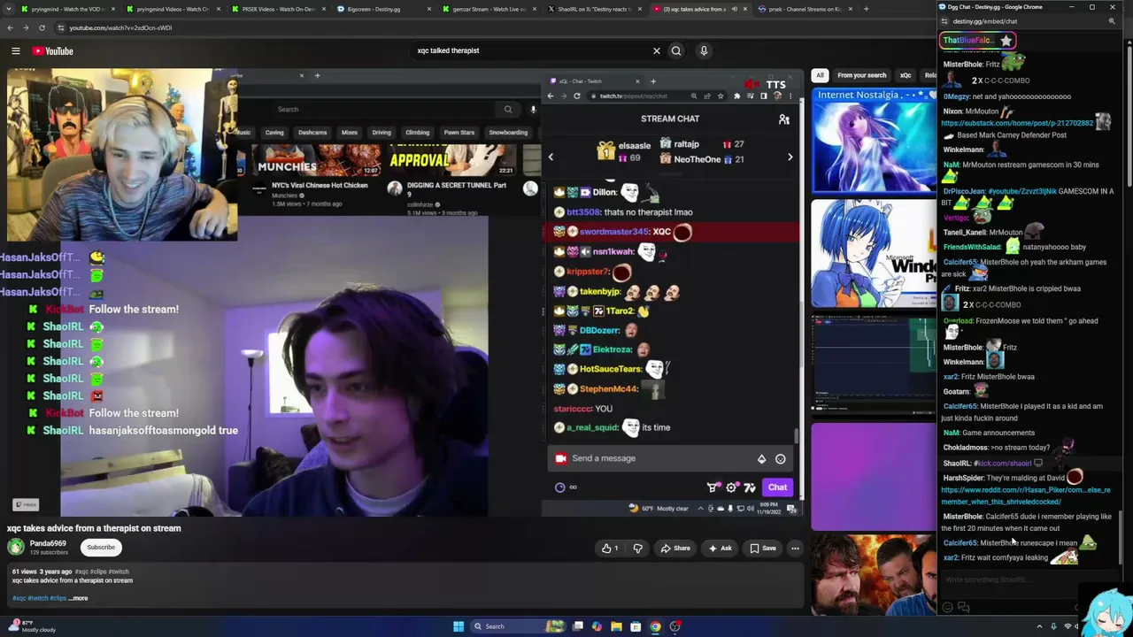Open the Panda6969 channel avatar
The image size is (1133, 637).
(x=16, y=547)
